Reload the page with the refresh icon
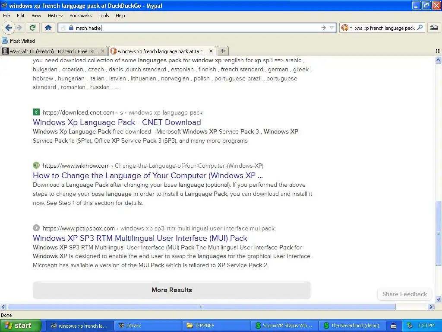Viewport: 442px width, 332px height. (32, 28)
